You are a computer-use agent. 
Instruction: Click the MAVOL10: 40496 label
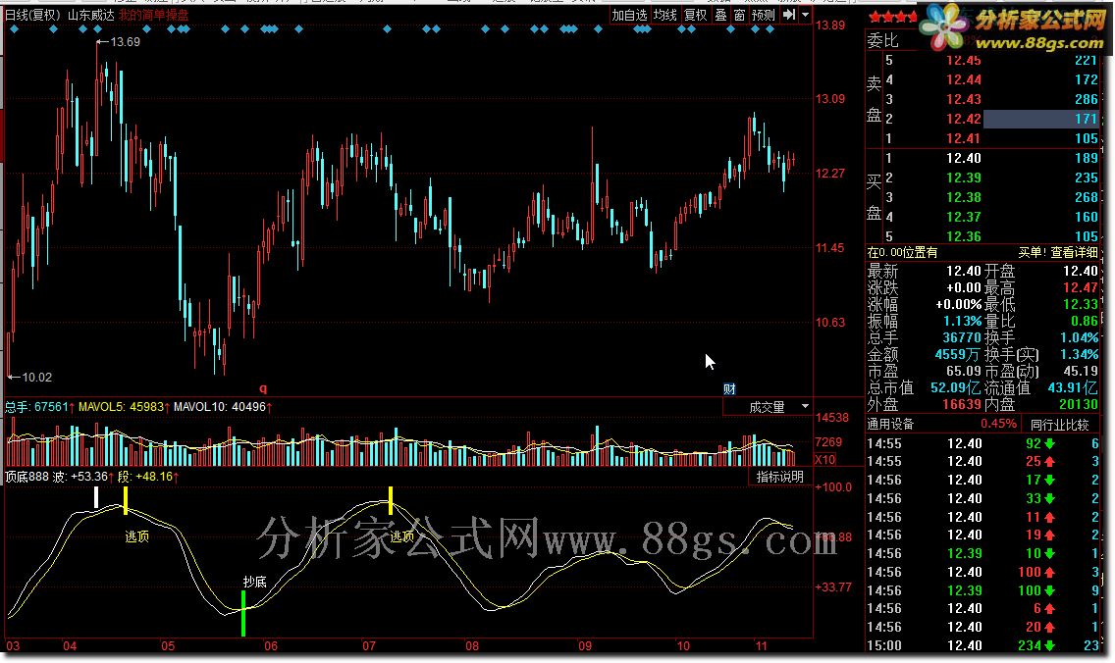223,406
